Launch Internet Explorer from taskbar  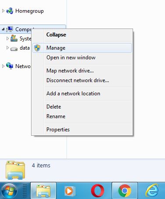tap(152, 191)
